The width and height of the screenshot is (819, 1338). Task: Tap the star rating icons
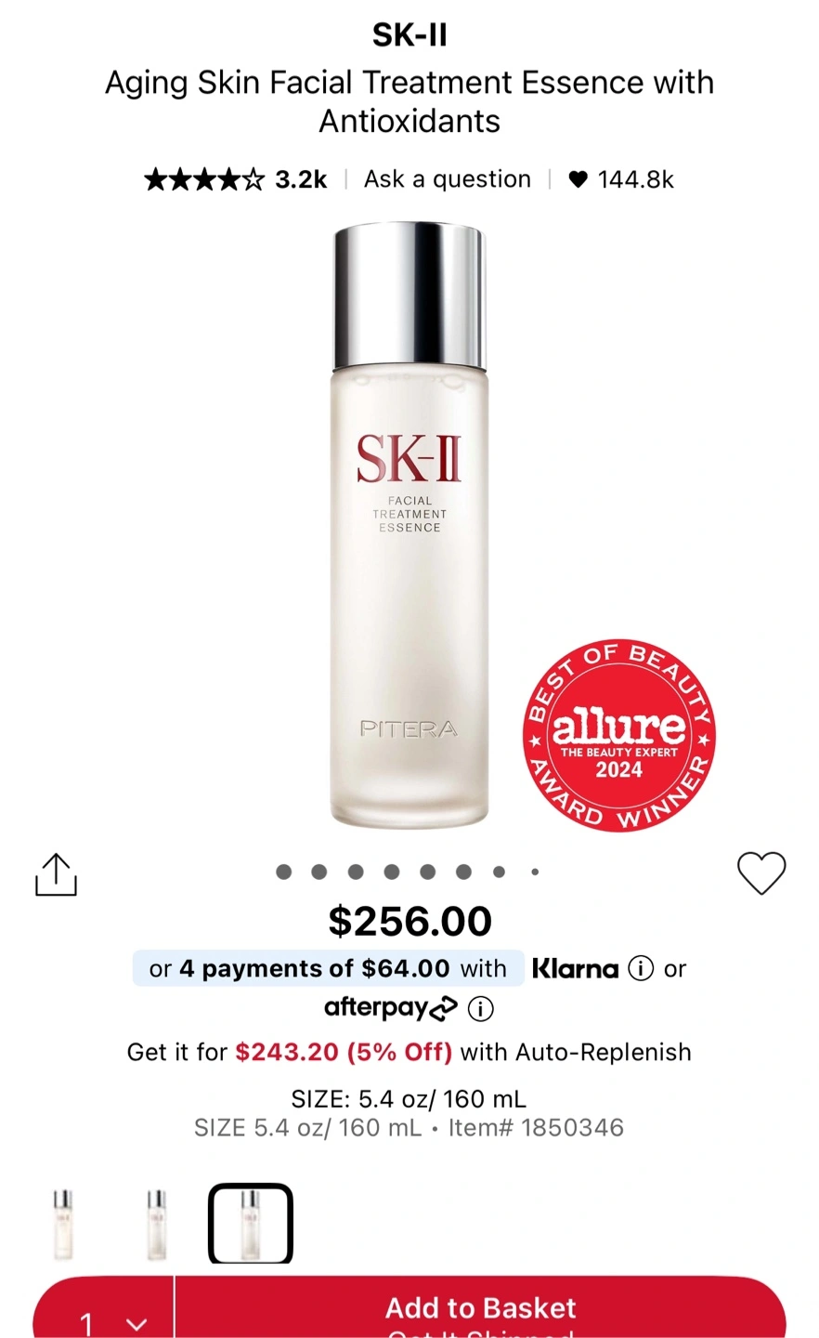pos(204,179)
